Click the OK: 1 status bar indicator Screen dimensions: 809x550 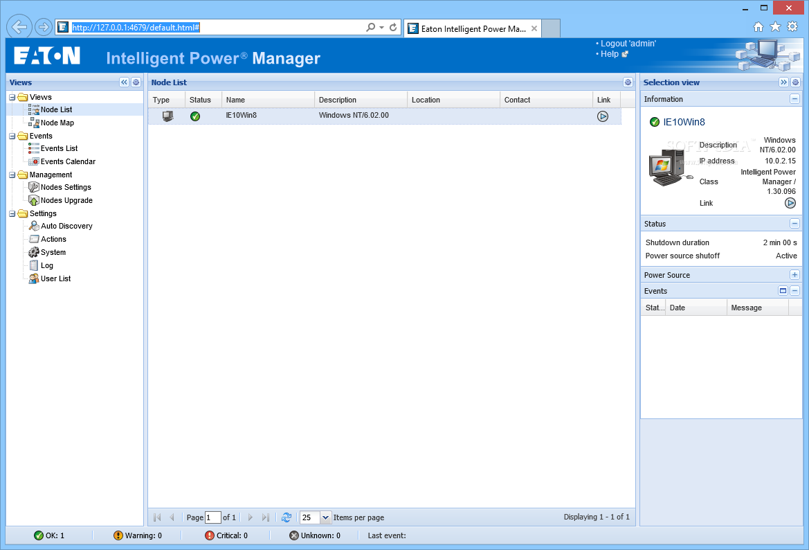(49, 535)
